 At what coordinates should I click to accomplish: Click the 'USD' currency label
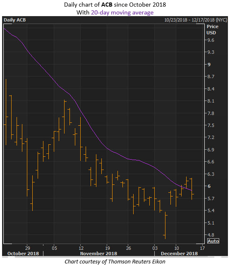coord(211,33)
